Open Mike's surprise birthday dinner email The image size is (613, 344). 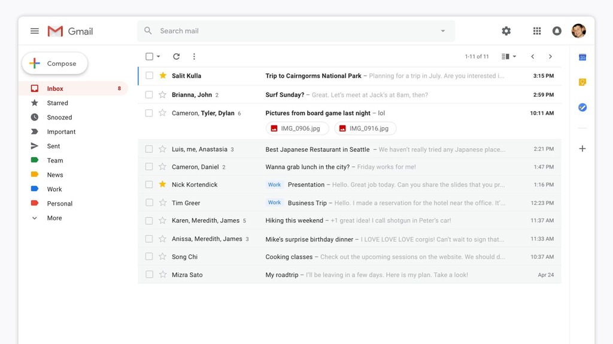(x=350, y=239)
